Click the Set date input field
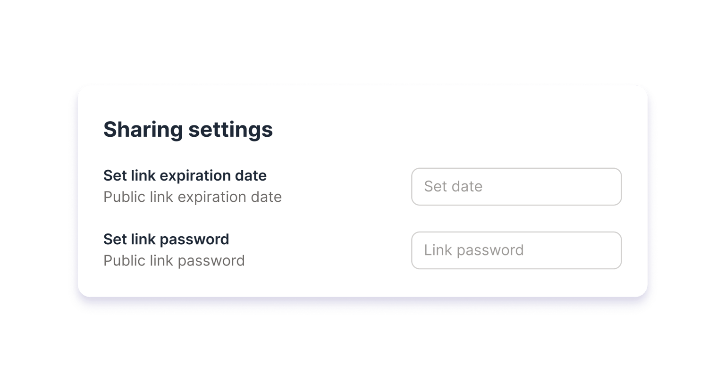The image size is (725, 381). (x=516, y=187)
